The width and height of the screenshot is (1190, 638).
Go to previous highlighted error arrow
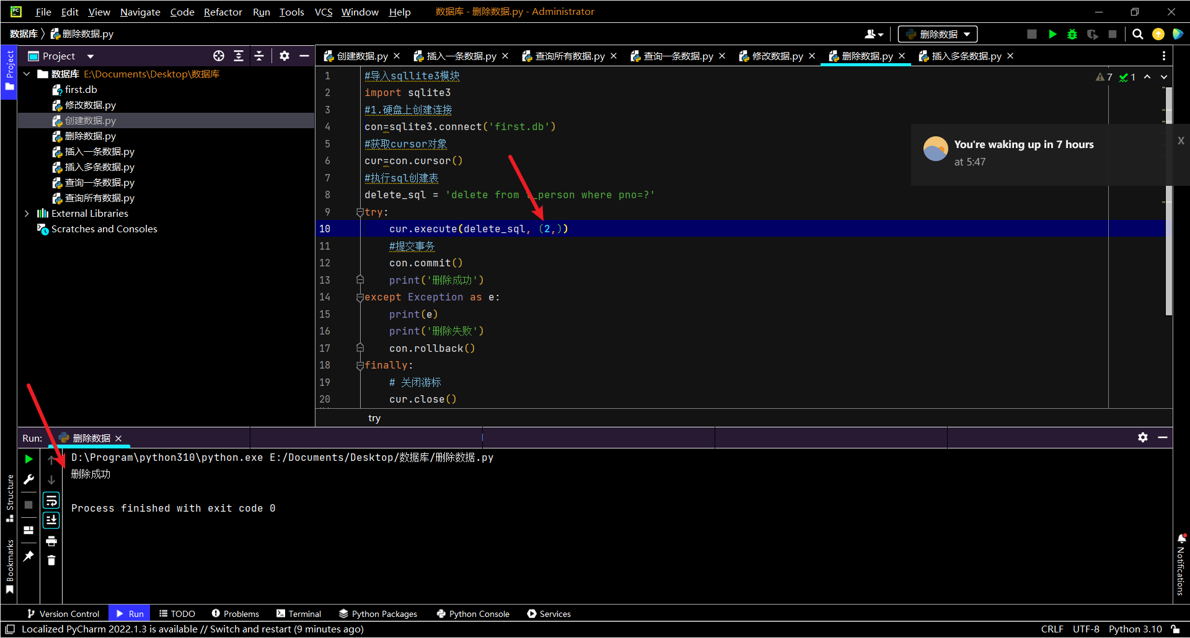(x=1147, y=77)
